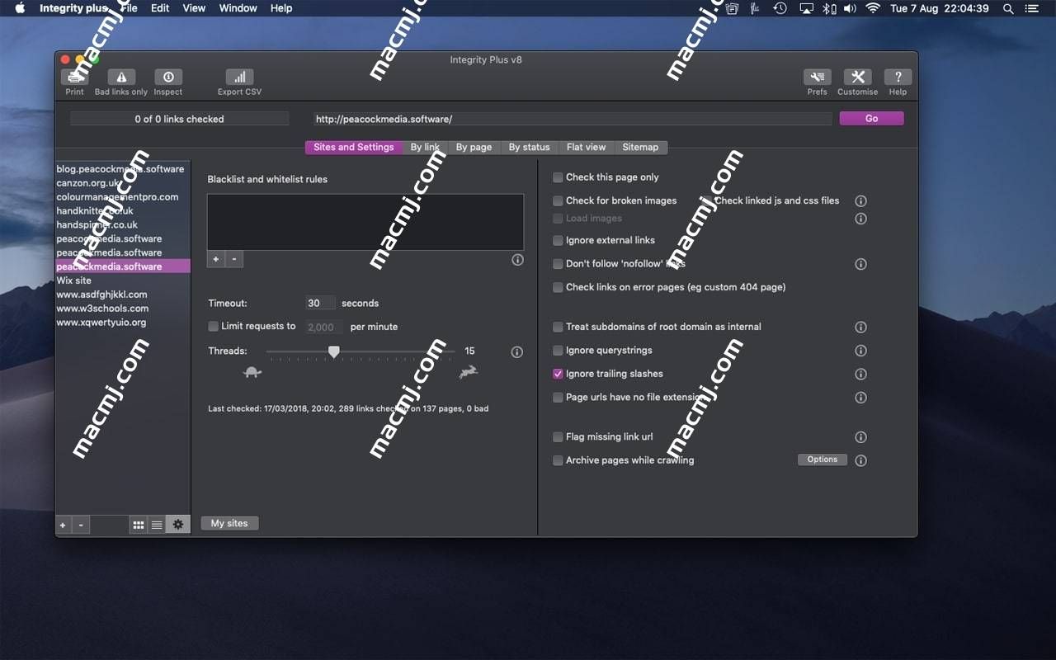The image size is (1056, 660).
Task: Switch to the Sitemap tab
Action: click(640, 147)
